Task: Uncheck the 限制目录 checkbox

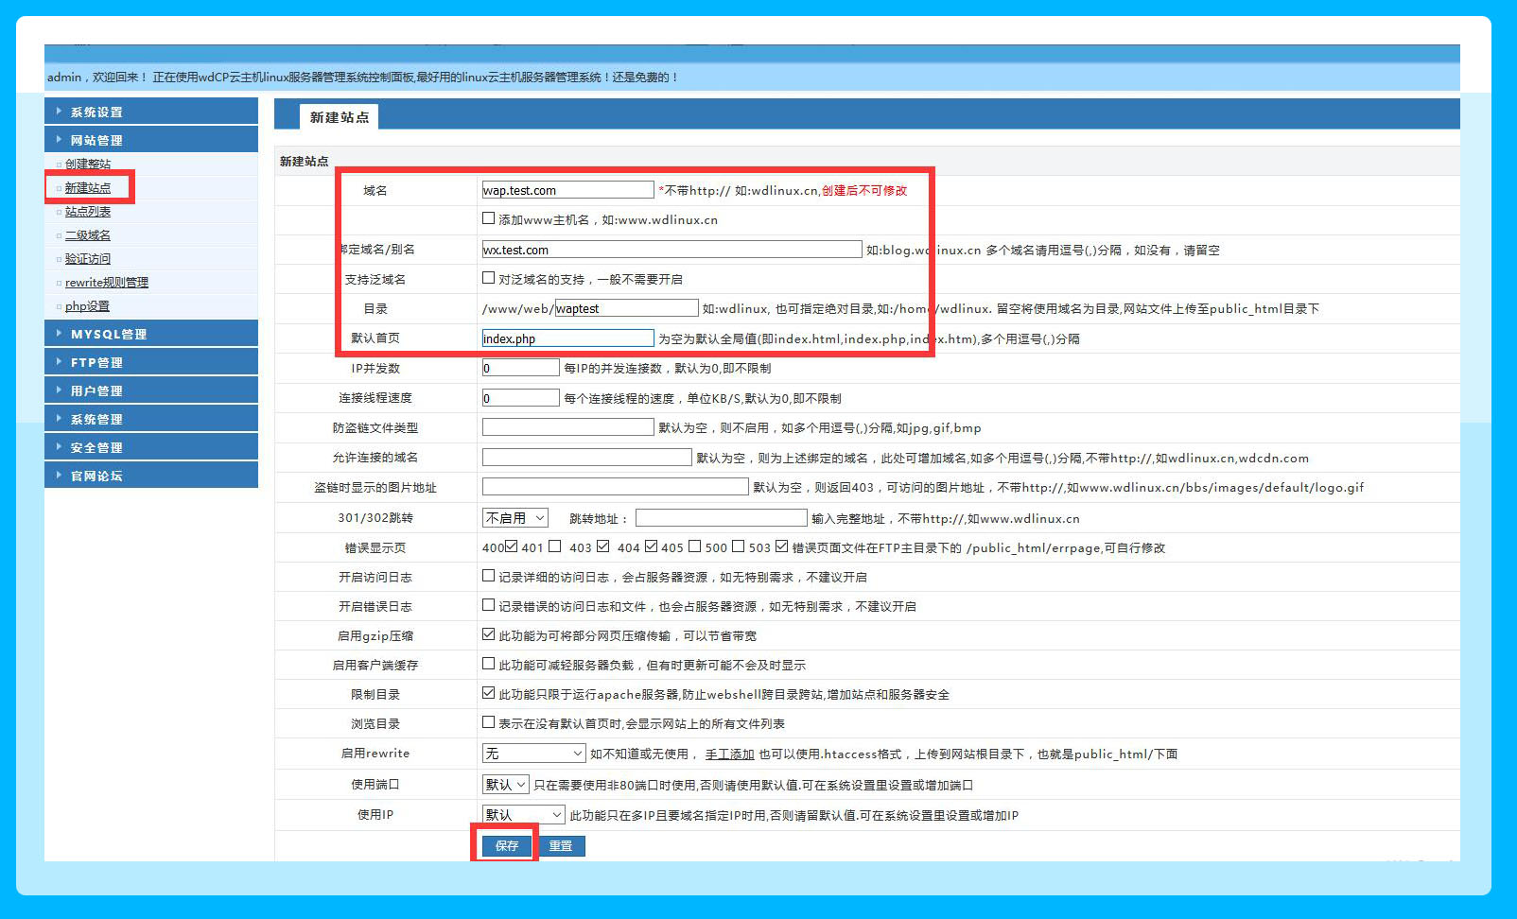Action: click(x=489, y=693)
